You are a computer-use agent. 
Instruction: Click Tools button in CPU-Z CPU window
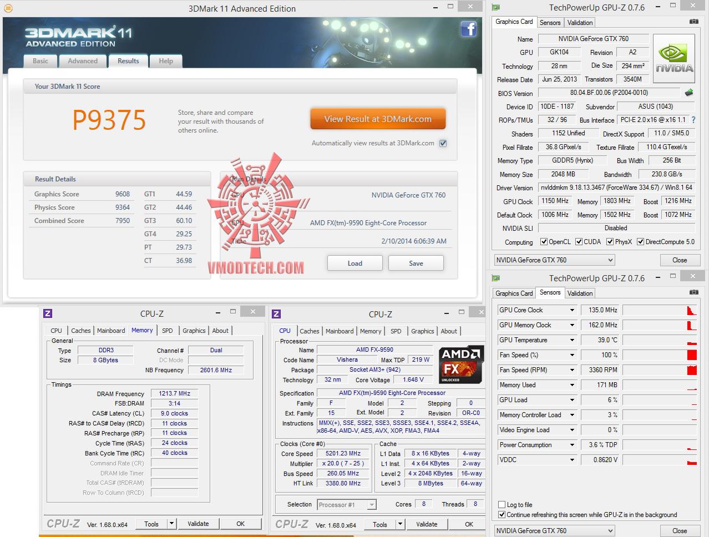click(x=380, y=524)
